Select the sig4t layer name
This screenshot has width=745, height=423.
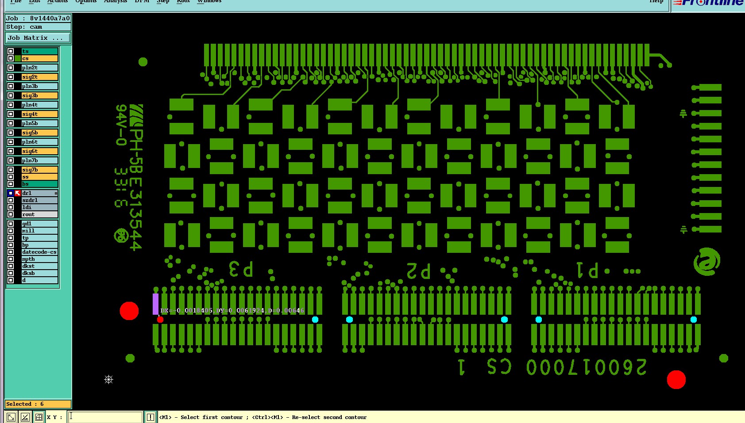pyautogui.click(x=40, y=114)
